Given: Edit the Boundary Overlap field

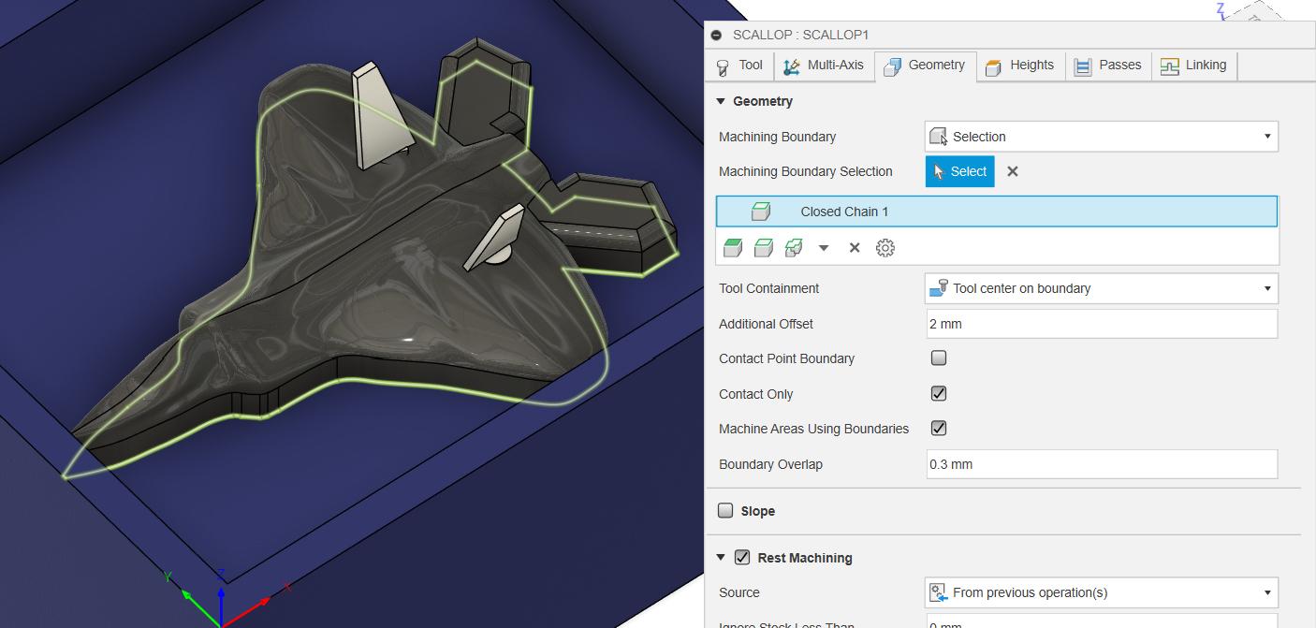Looking at the screenshot, I should tap(1102, 464).
